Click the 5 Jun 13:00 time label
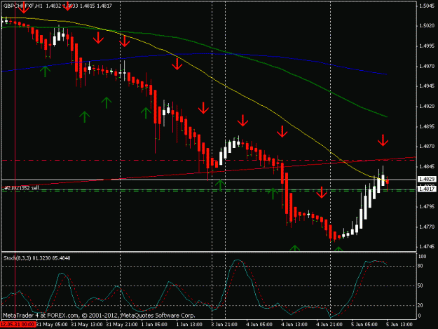 (x=399, y=325)
